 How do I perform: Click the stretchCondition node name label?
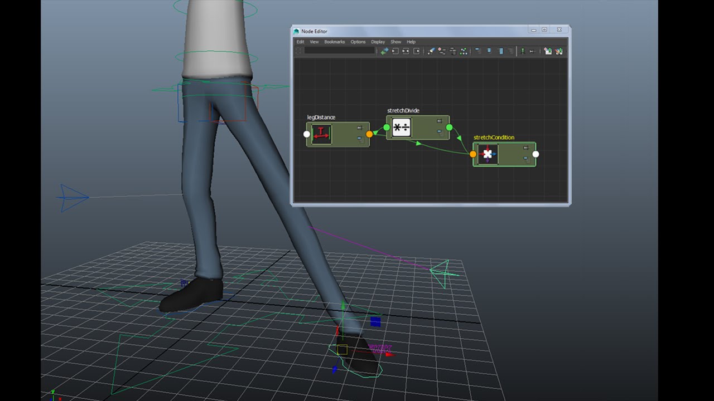[494, 138]
